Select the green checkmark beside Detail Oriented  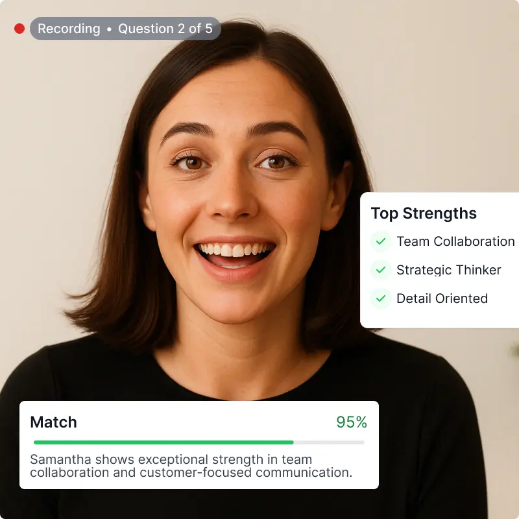381,298
